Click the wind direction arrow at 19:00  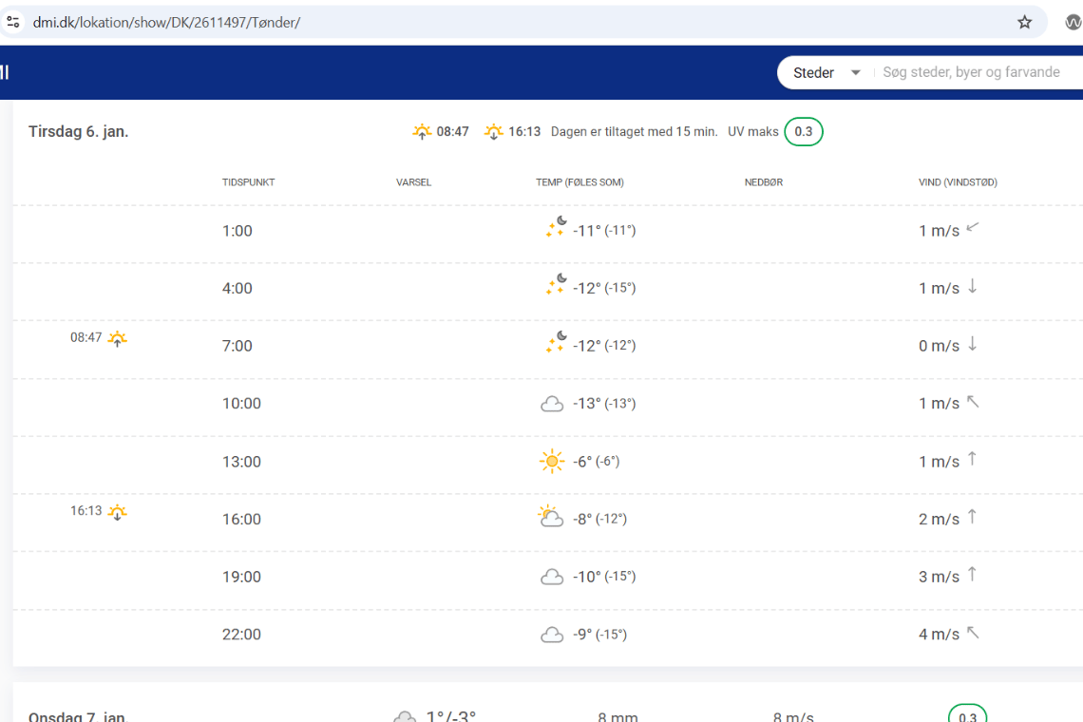[972, 575]
